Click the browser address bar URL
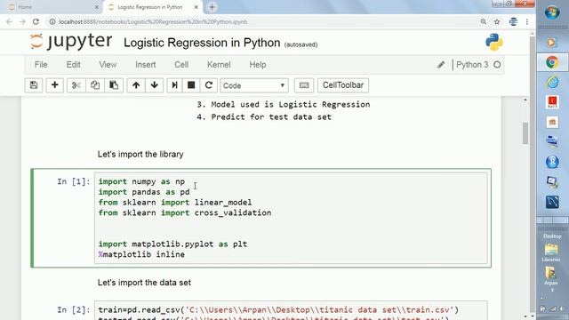This screenshot has width=569, height=320. (x=153, y=21)
